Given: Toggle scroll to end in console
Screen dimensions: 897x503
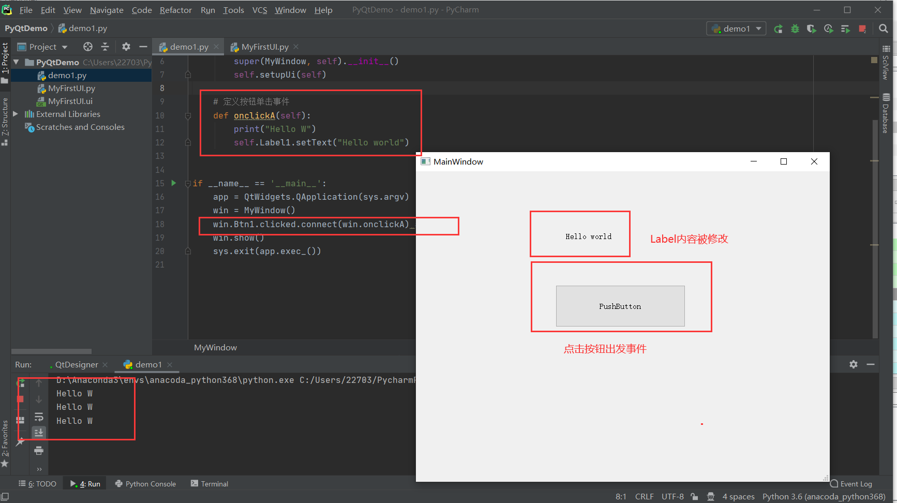Looking at the screenshot, I should coord(39,432).
